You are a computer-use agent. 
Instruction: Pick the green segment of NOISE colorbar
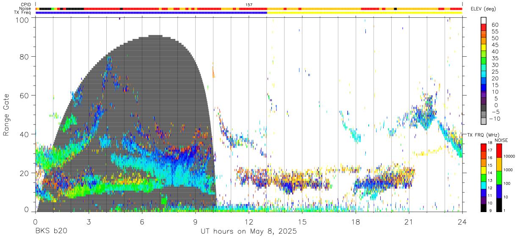point(499,178)
